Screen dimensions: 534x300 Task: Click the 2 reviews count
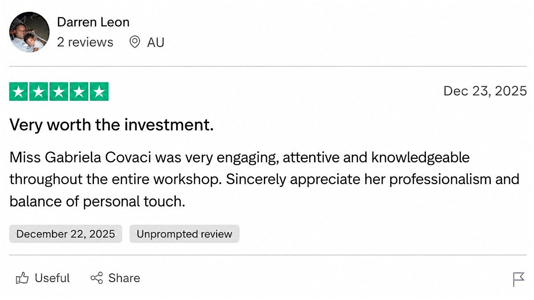click(x=85, y=42)
